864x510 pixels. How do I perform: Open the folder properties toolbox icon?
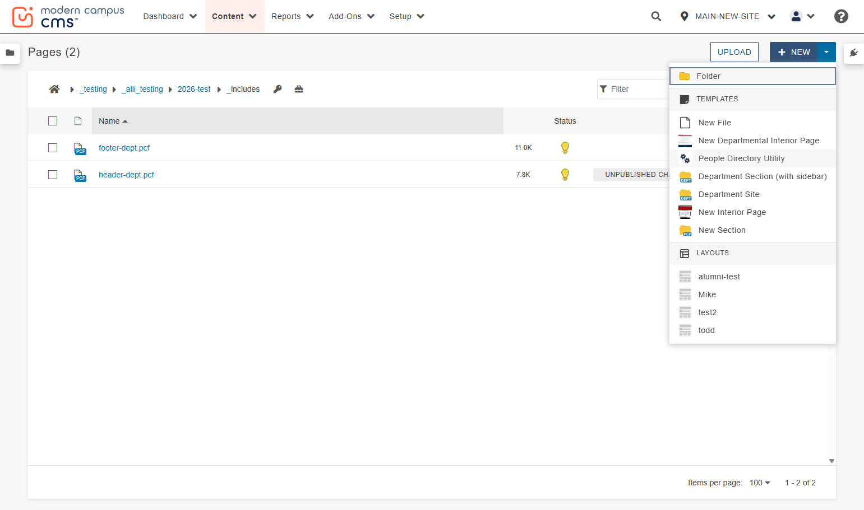pyautogui.click(x=299, y=89)
